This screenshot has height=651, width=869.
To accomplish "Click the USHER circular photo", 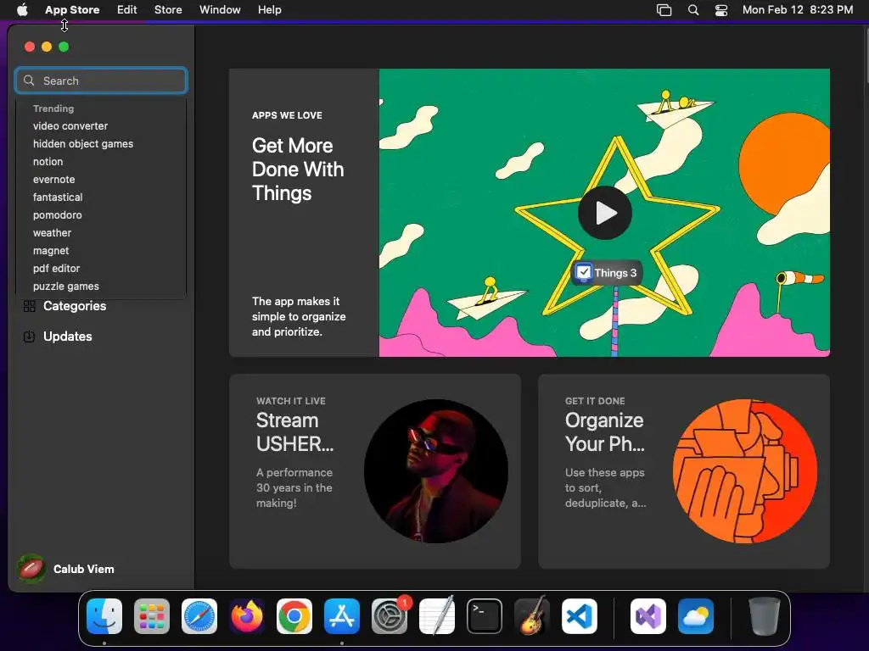I will [x=436, y=471].
